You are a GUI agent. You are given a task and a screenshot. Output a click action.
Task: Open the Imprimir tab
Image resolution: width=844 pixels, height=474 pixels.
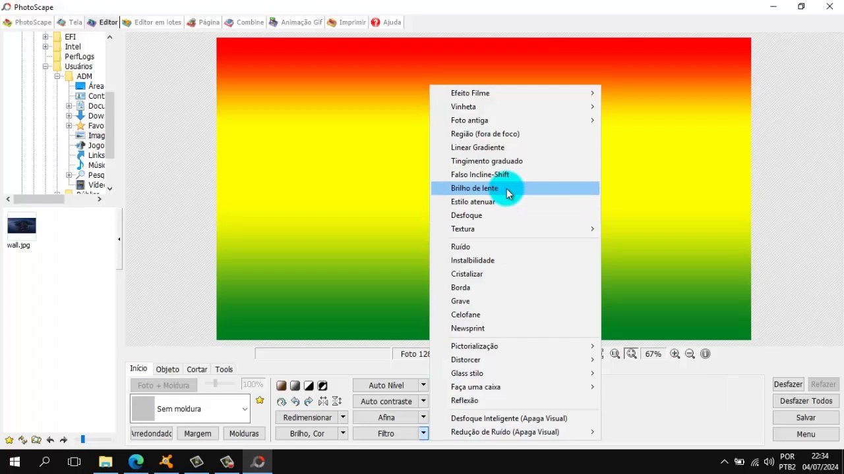(346, 22)
